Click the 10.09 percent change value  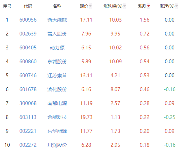click(116, 62)
